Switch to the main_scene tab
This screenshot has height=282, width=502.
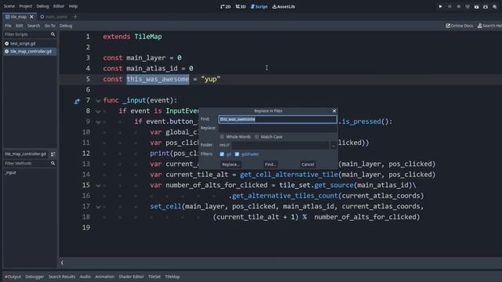54,16
